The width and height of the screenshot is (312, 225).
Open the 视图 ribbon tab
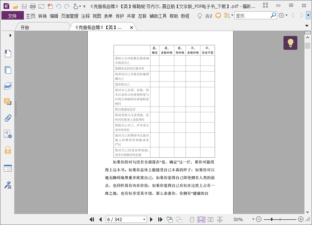click(x=97, y=16)
